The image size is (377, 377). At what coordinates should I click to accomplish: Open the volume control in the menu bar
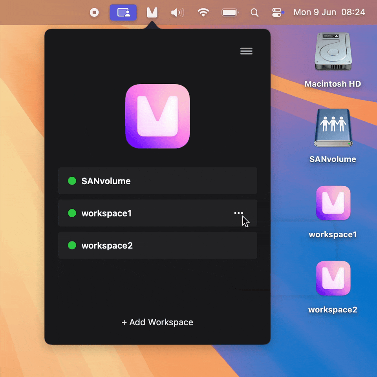[178, 12]
